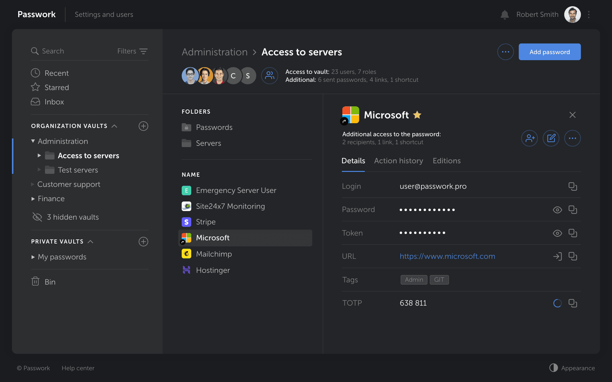612x382 pixels.
Task: Expand the Finance vault
Action: pyautogui.click(x=33, y=199)
